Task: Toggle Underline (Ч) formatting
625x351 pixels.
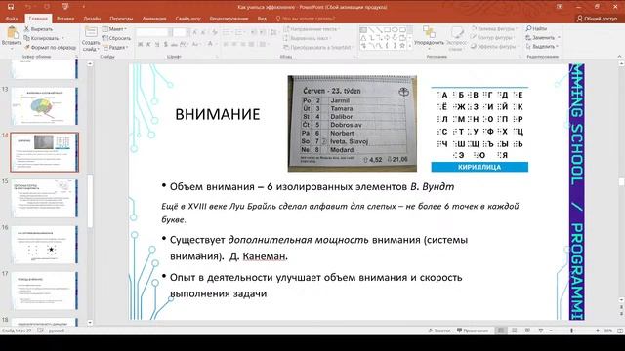Action: tap(157, 44)
